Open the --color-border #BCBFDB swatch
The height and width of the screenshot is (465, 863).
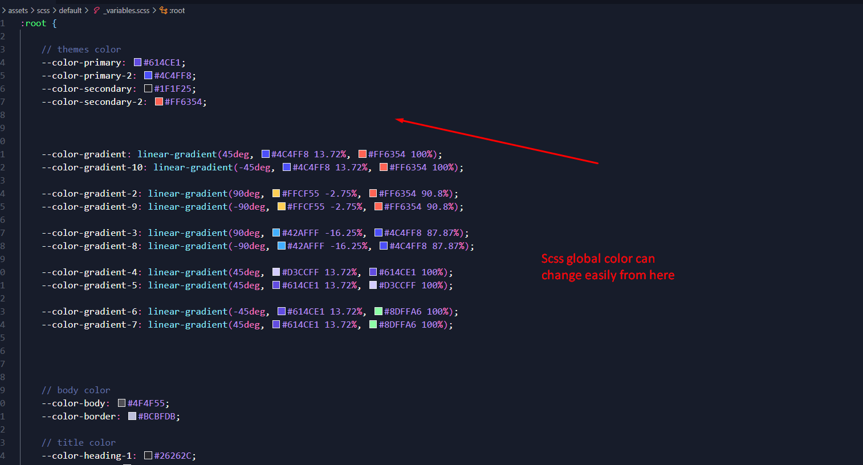[x=132, y=417]
